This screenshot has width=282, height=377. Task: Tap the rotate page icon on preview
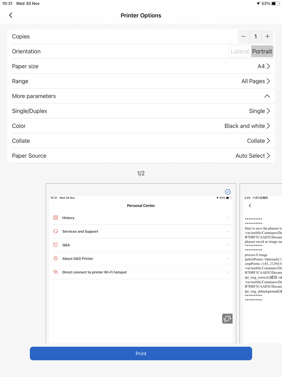(x=227, y=319)
